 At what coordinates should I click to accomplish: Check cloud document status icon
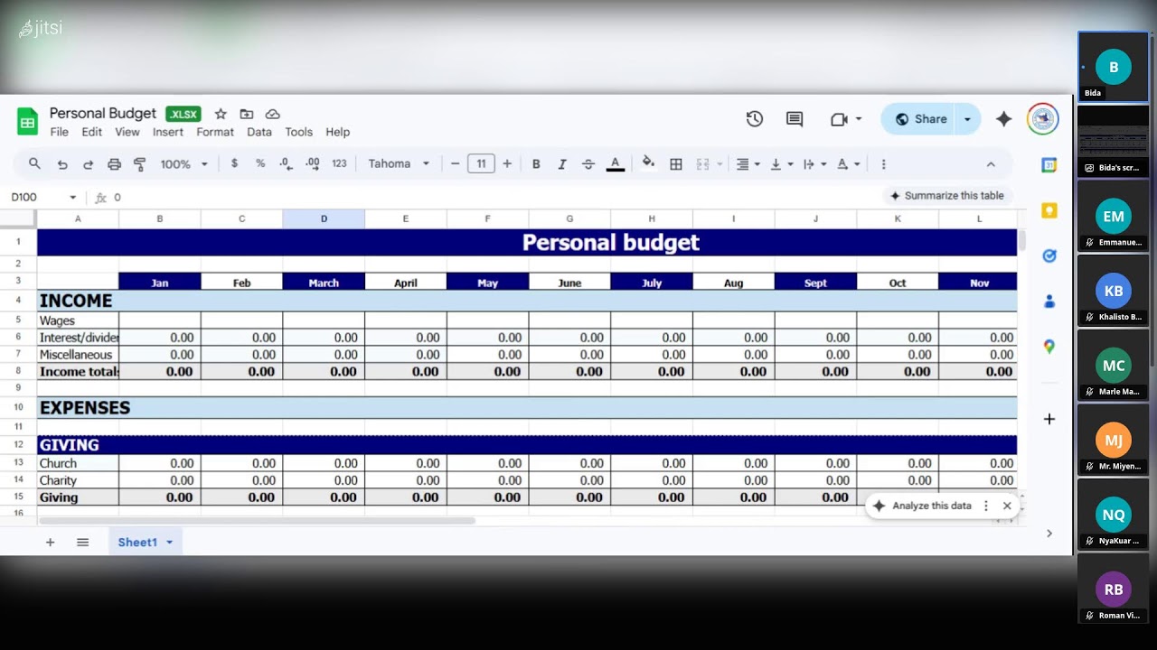[x=272, y=114]
